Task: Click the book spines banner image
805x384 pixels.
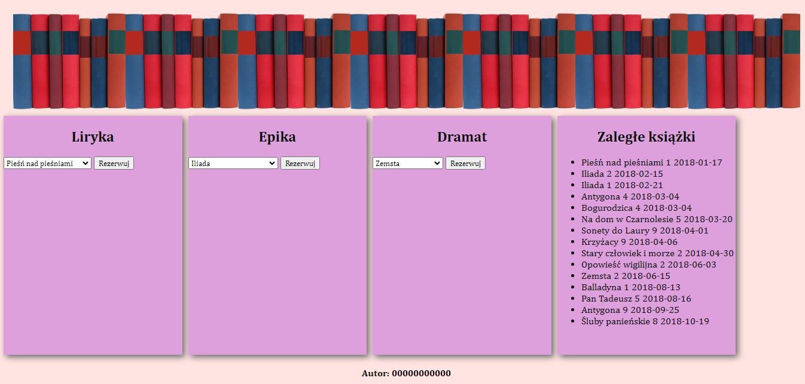Action: point(406,61)
